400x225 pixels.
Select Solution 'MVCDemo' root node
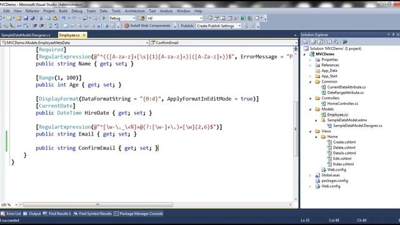tap(336, 49)
